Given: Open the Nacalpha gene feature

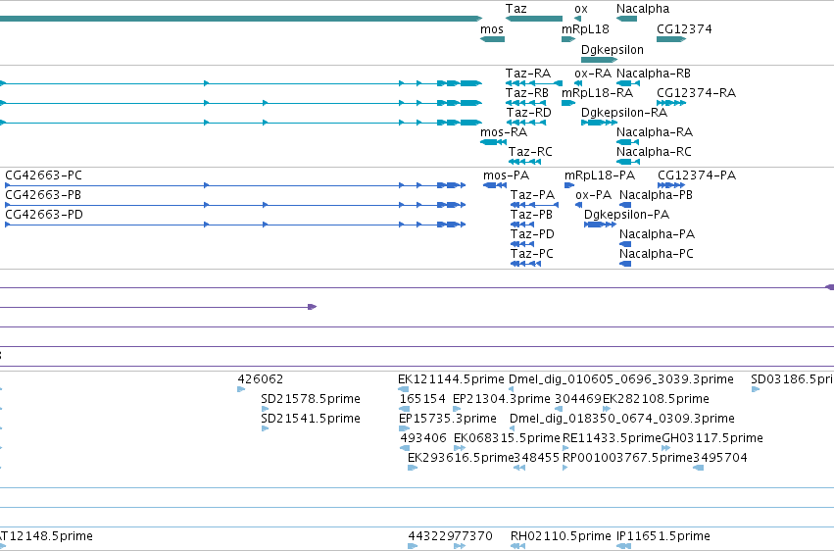Looking at the screenshot, I should click(626, 19).
